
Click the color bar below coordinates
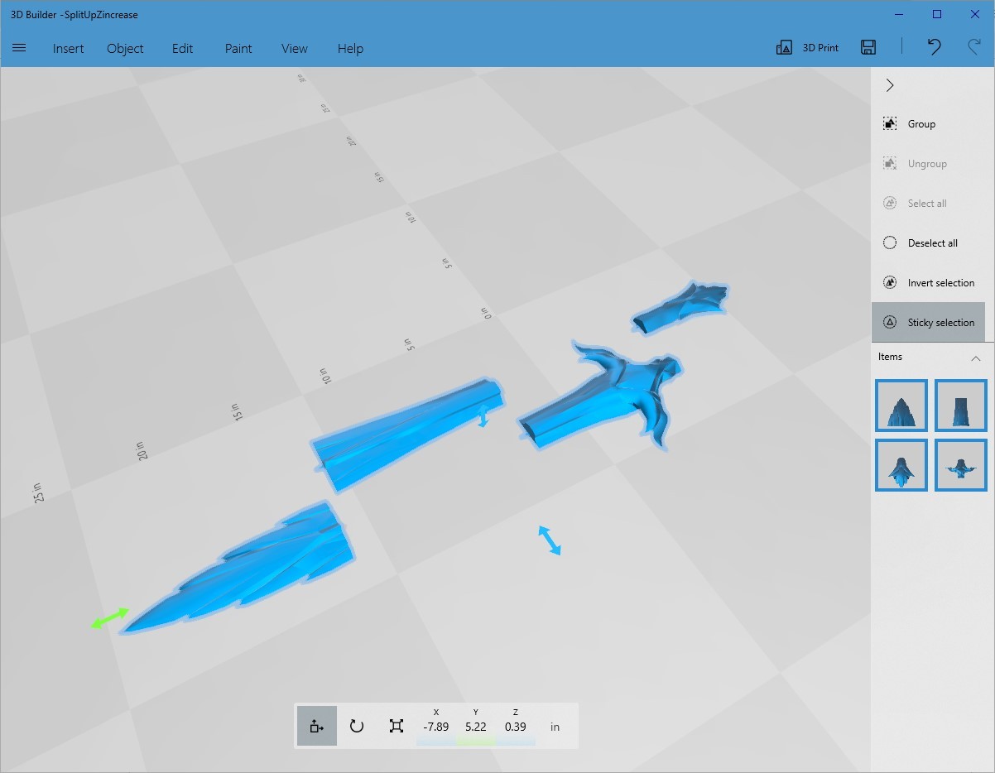[476, 742]
